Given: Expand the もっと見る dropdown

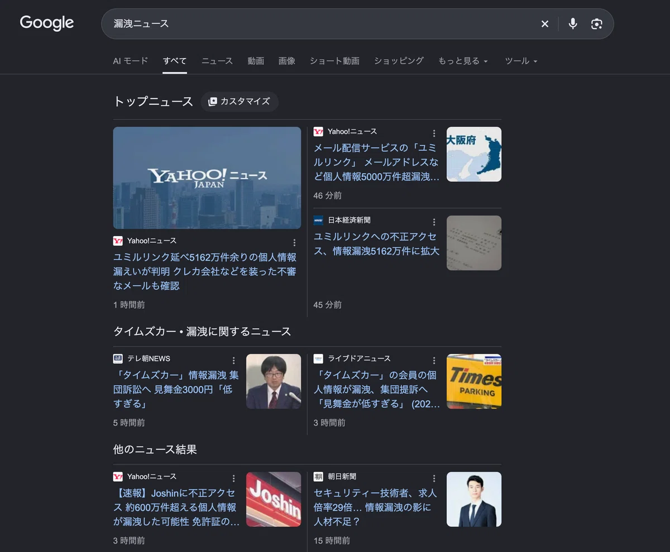Looking at the screenshot, I should coord(463,61).
